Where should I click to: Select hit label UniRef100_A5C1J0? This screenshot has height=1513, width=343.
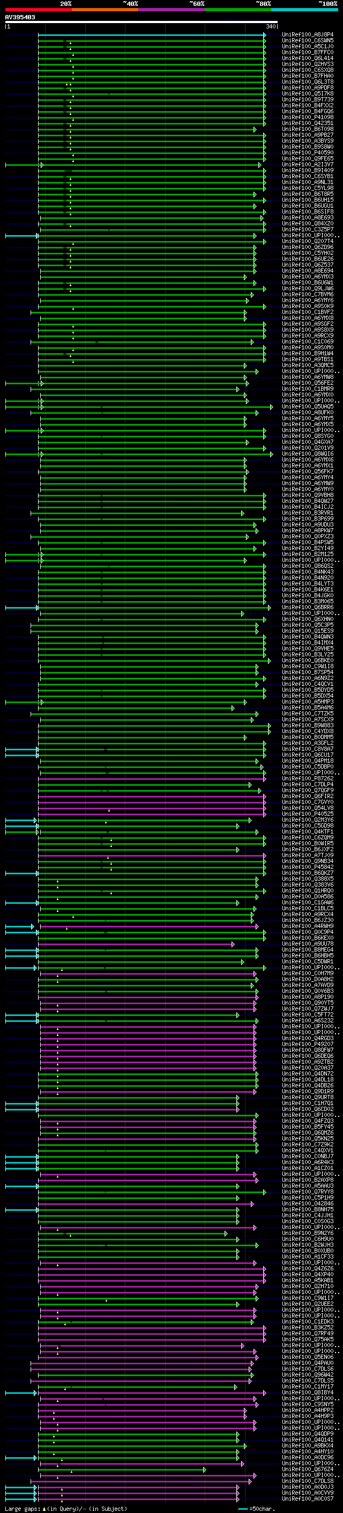click(x=308, y=46)
